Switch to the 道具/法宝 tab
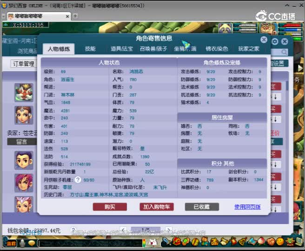The height and width of the screenshot is (251, 305). 121,49
